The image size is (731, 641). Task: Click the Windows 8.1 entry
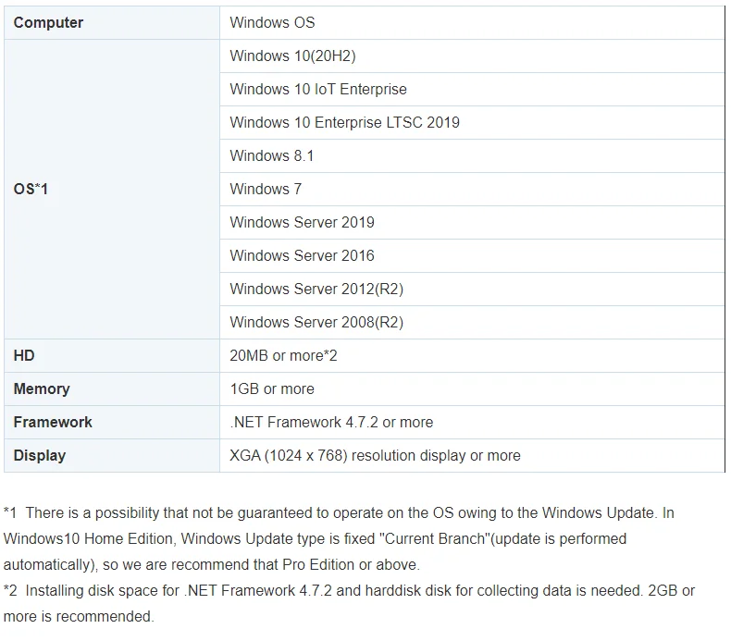(272, 155)
